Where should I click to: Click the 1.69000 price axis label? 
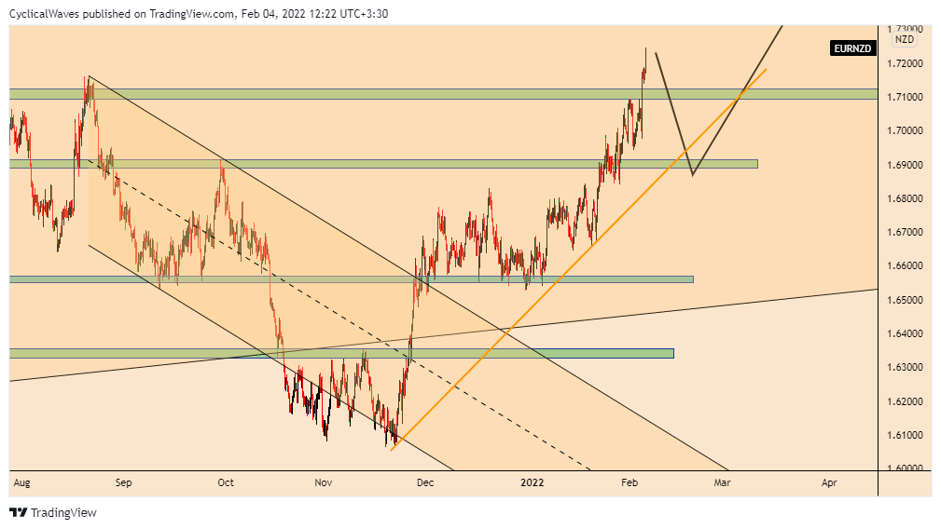coord(905,165)
